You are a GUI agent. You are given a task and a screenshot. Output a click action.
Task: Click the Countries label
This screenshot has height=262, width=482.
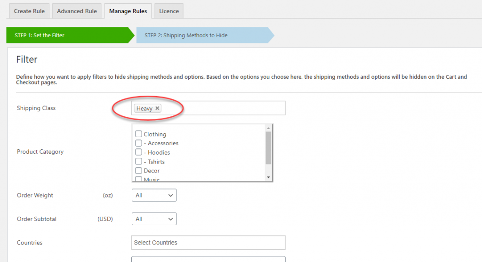[30, 243]
